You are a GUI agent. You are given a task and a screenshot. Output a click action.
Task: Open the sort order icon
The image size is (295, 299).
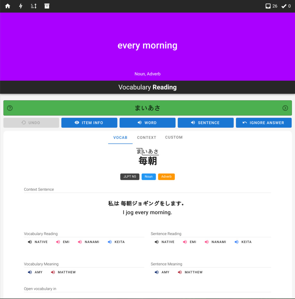pyautogui.click(x=34, y=6)
